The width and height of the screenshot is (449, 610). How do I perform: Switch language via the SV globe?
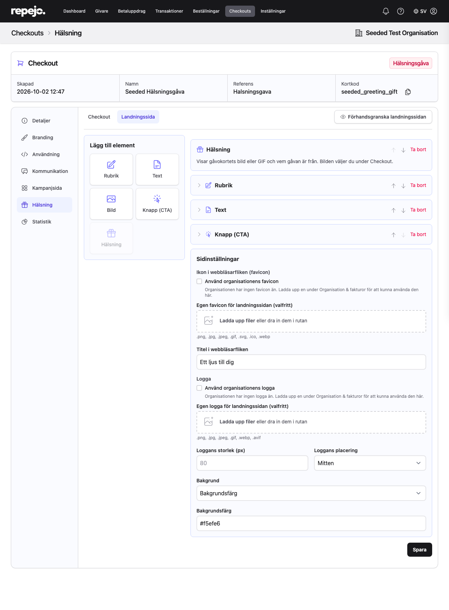[x=420, y=11]
